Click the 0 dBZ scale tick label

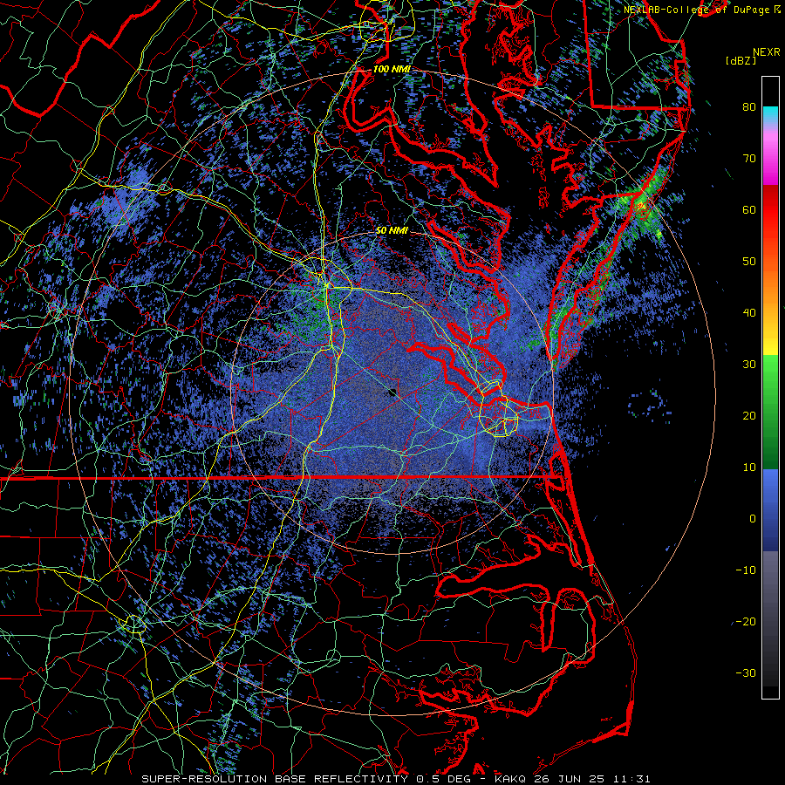coord(753,519)
